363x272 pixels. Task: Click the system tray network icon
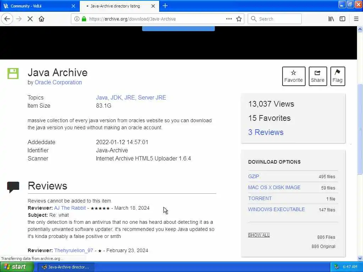pyautogui.click(x=337, y=267)
